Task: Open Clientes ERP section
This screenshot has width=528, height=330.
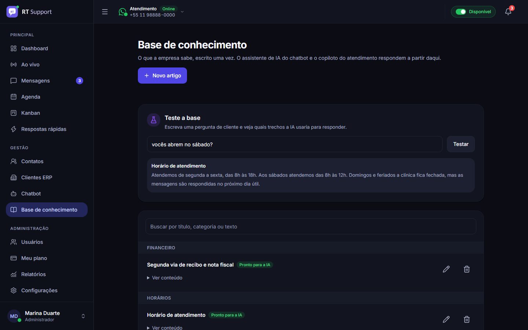Action: (47, 177)
